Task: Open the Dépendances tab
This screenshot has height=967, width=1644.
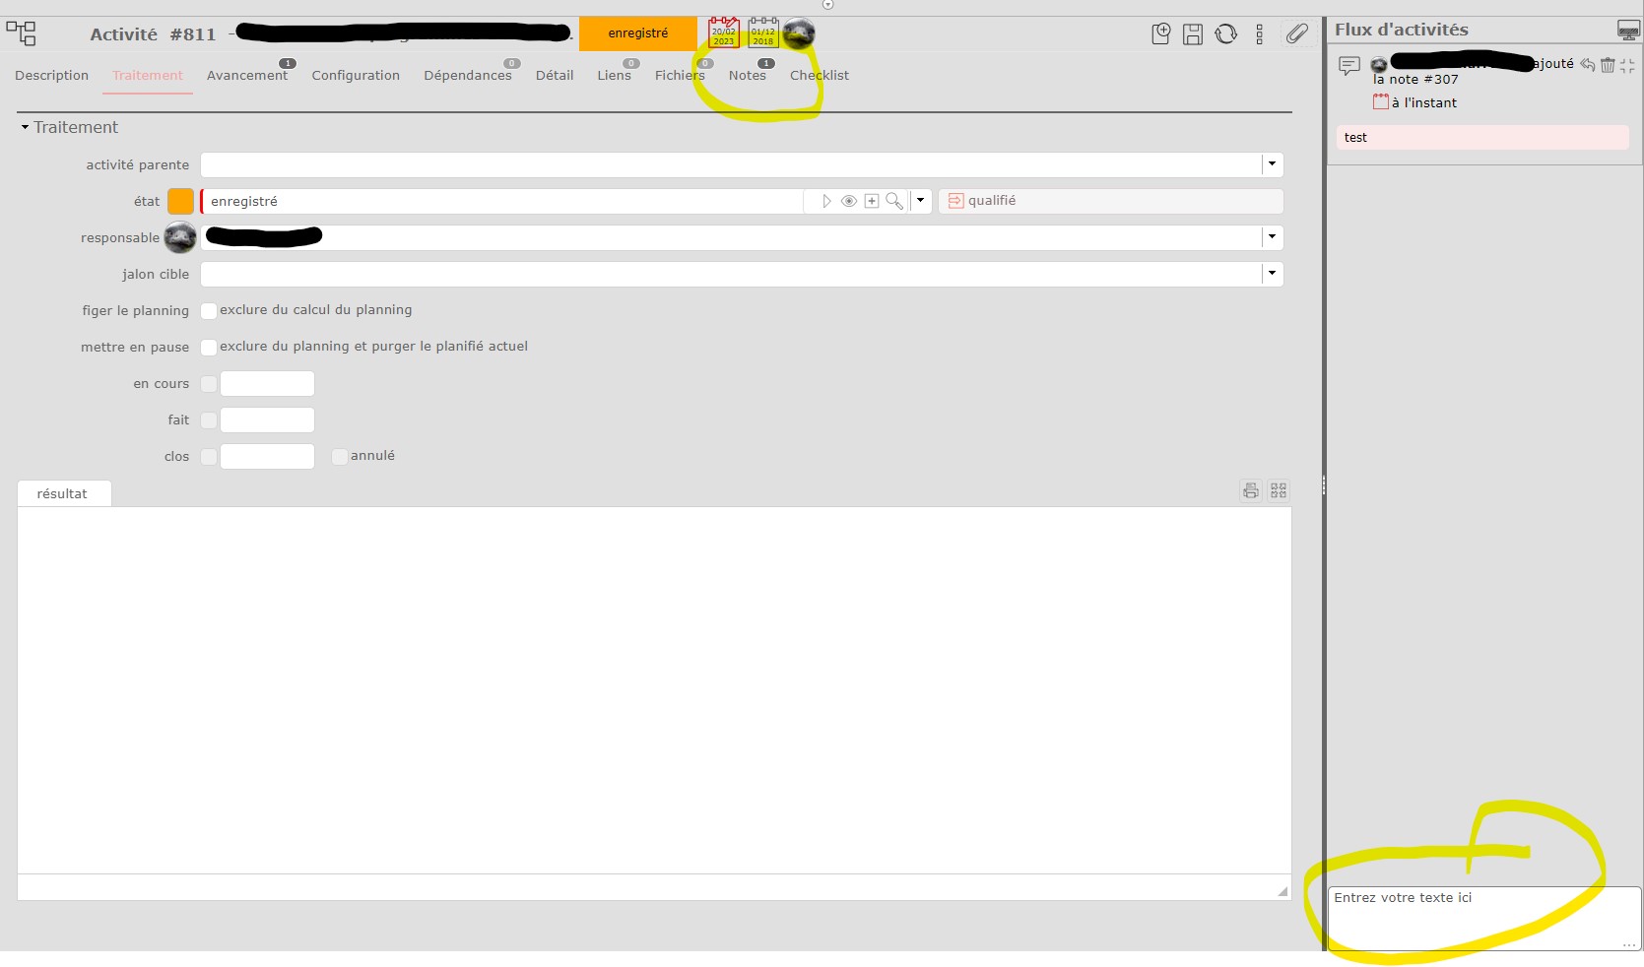Action: click(468, 76)
